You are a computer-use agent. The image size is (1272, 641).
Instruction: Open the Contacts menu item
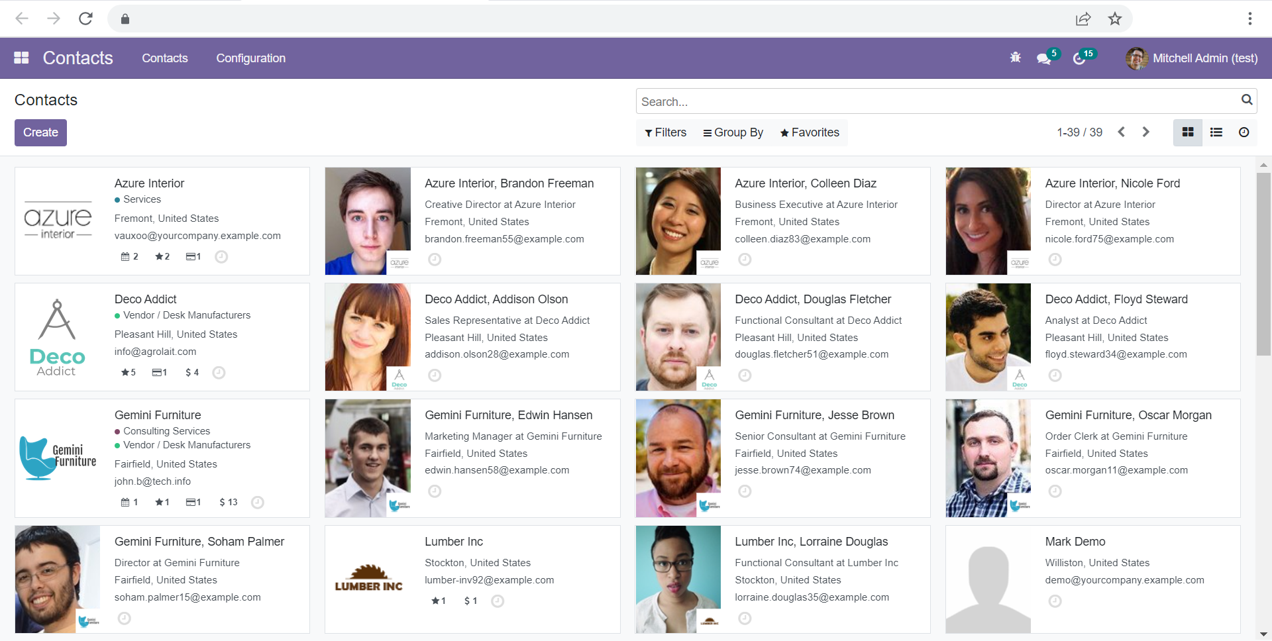164,58
